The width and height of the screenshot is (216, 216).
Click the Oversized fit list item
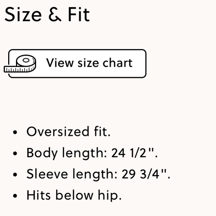coord(69,131)
